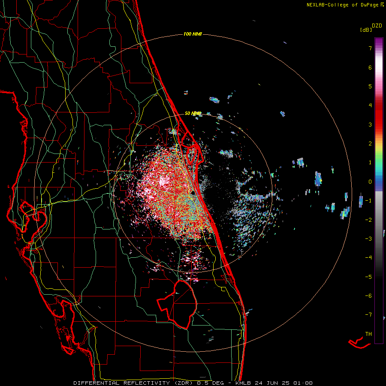386x386 pixels.
Task: Click the [dB] unit label
Action: click(x=366, y=30)
